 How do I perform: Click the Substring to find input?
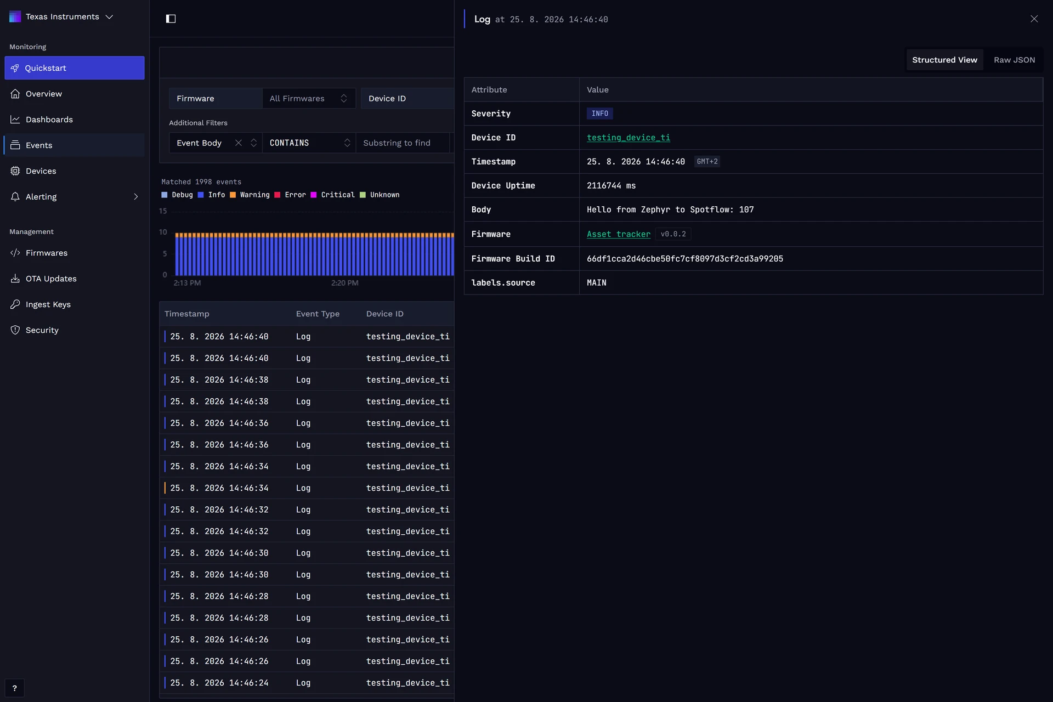click(x=403, y=143)
